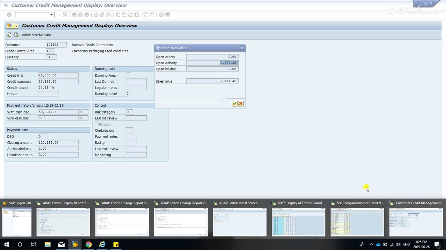Switch to ABAP Editor: Initial Screen thumbnail
This screenshot has height=250, width=446.
[x=240, y=218]
